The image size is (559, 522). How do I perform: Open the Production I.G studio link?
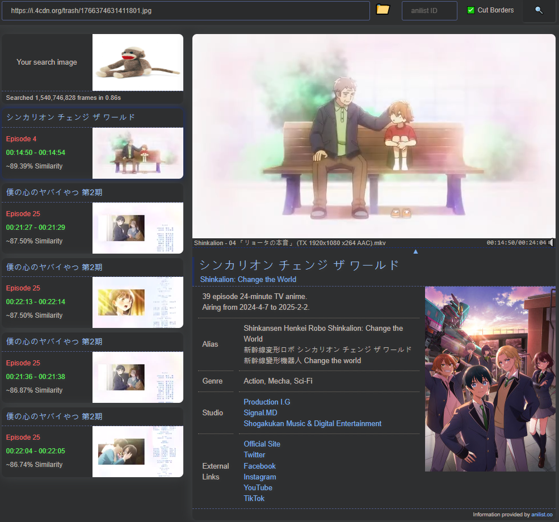point(267,402)
